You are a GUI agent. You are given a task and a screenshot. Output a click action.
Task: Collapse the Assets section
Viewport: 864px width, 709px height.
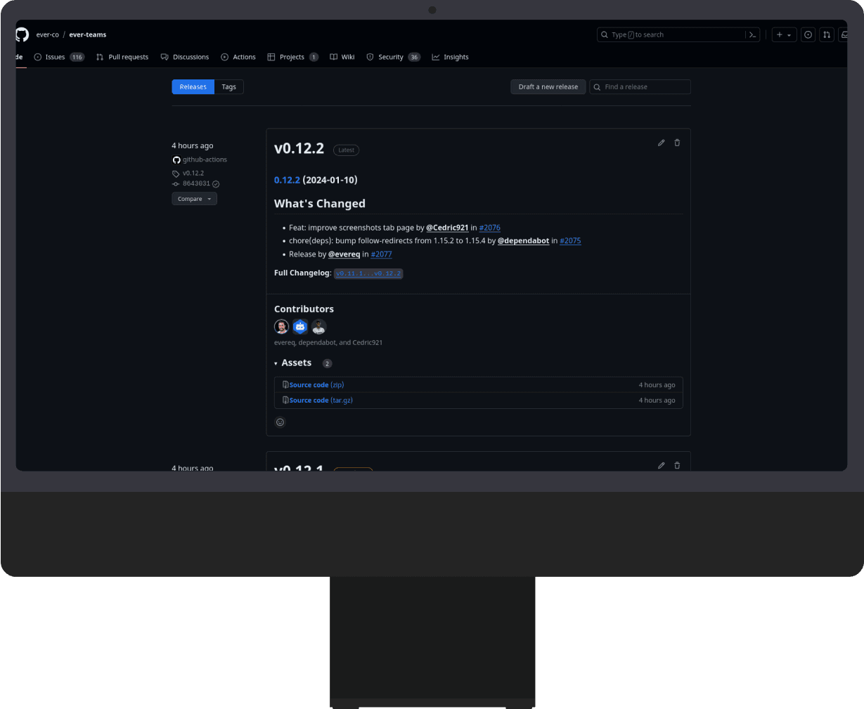293,363
